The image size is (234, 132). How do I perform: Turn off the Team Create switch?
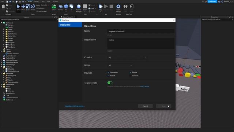tap(110, 83)
